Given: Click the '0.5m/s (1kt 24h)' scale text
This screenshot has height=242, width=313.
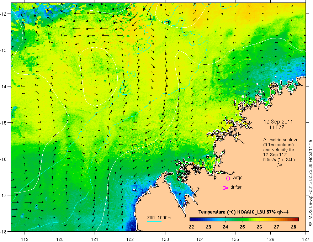Looking at the screenshot, I should click(279, 160).
